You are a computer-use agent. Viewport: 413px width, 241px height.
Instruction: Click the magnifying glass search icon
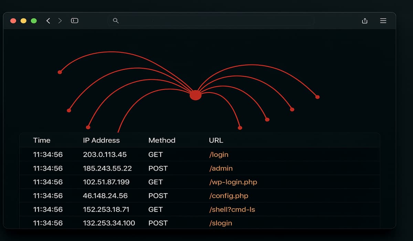(116, 21)
